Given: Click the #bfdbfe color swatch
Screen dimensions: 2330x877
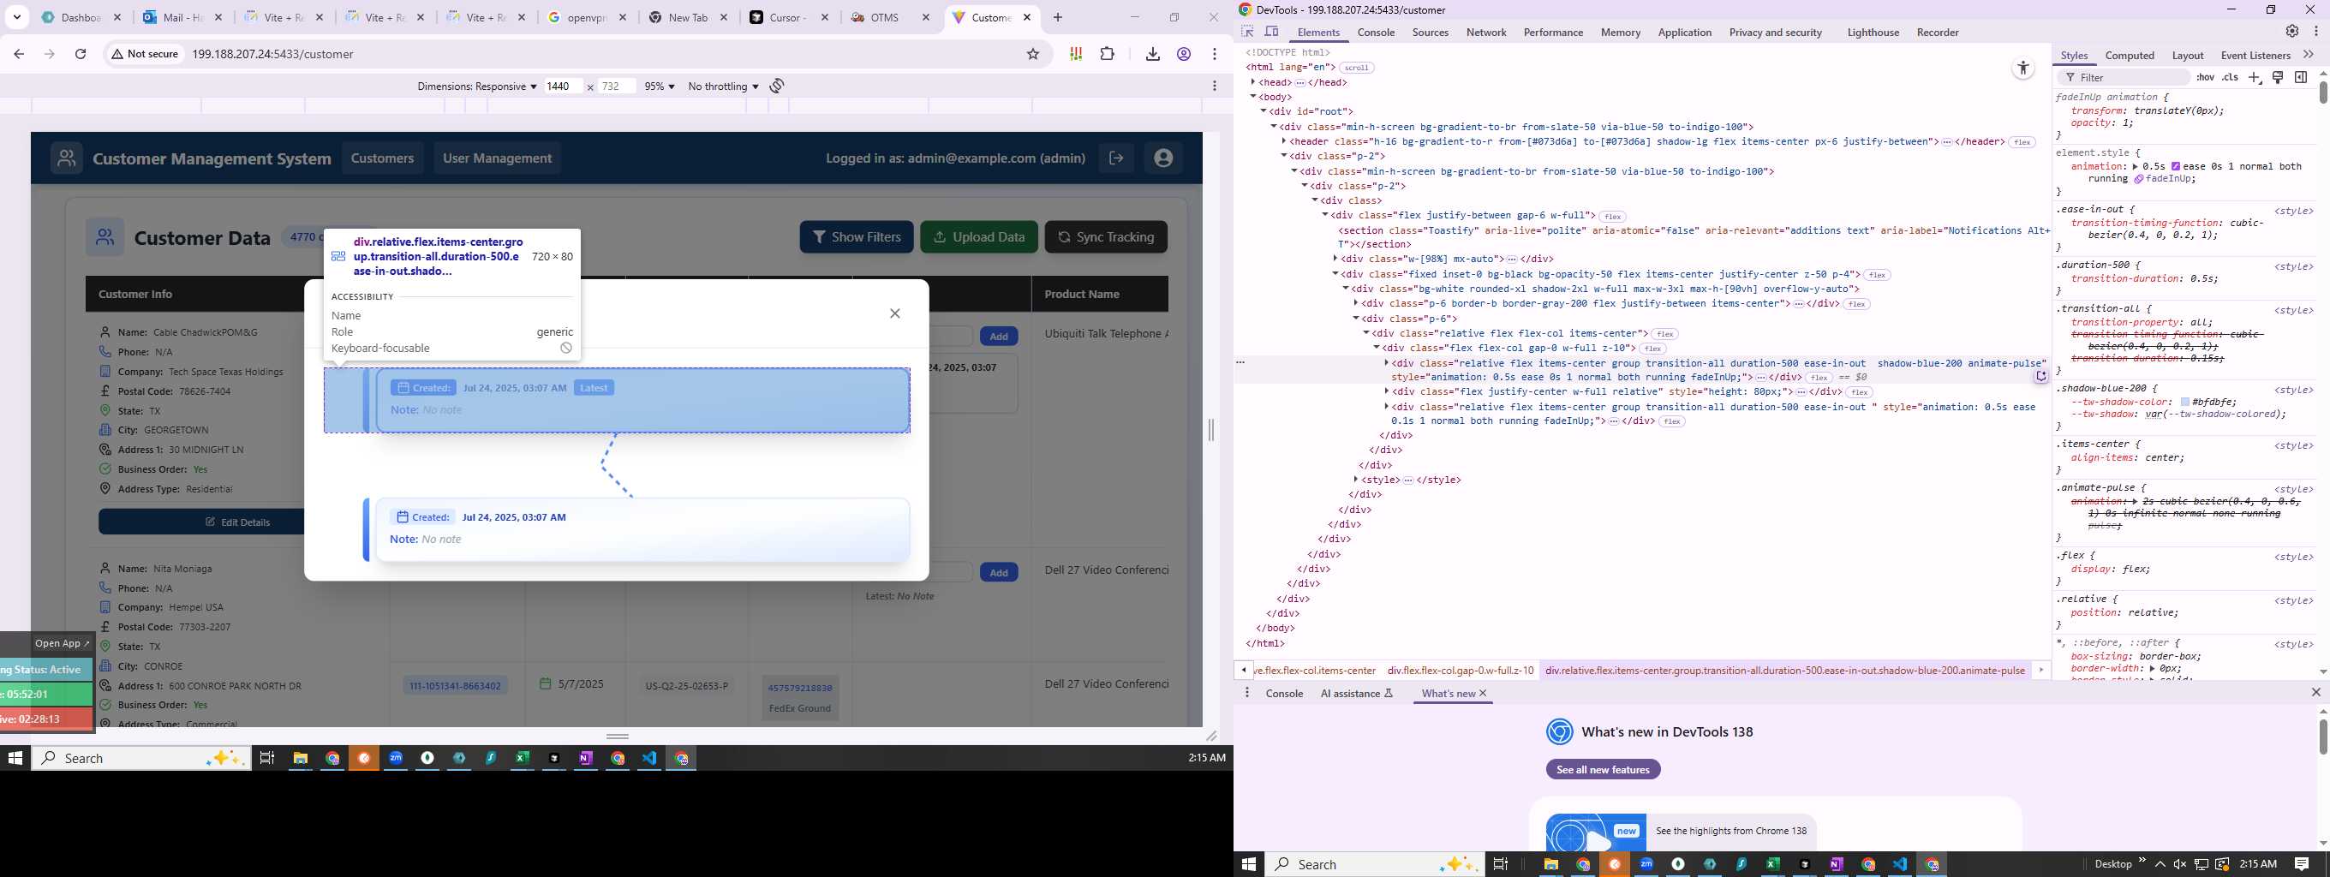Looking at the screenshot, I should coord(2185,403).
